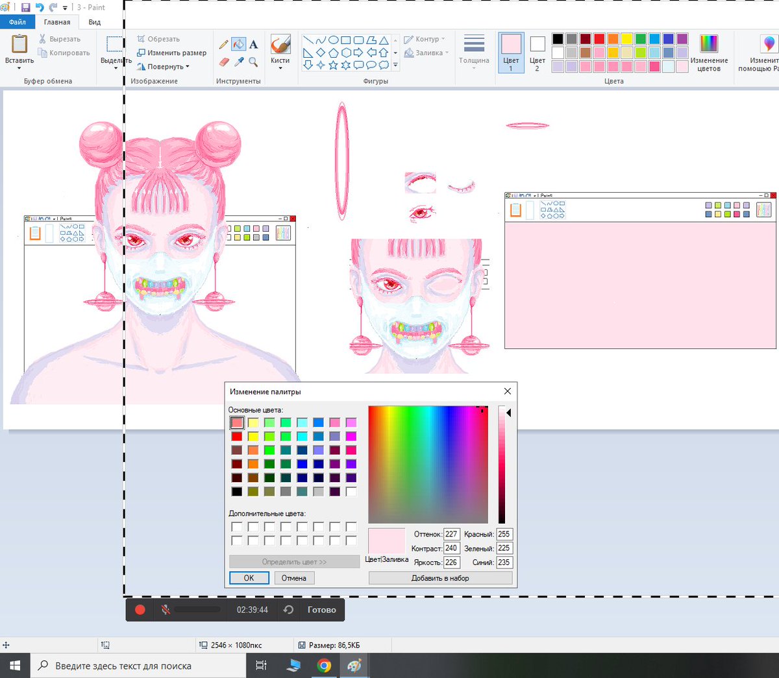The width and height of the screenshot is (779, 678).
Task: Pick black in dialog Основные цвета grid
Action: (237, 492)
